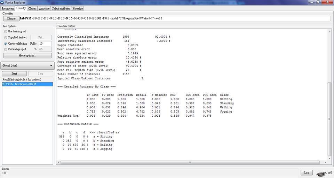Click 'Sitting' in the Class column
This screenshot has height=178, width=334.
point(226,99)
